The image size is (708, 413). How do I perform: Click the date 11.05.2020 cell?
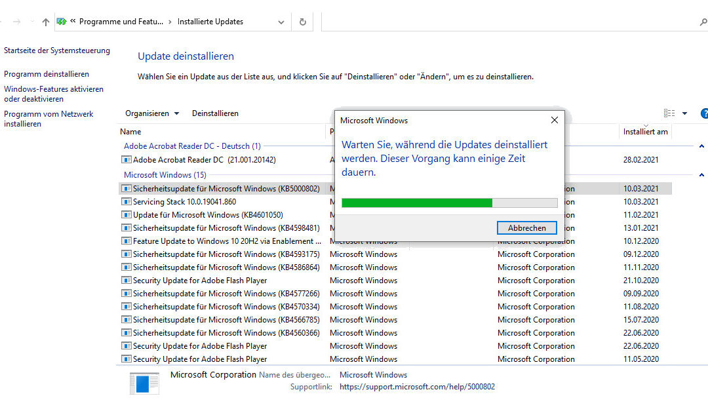640,359
